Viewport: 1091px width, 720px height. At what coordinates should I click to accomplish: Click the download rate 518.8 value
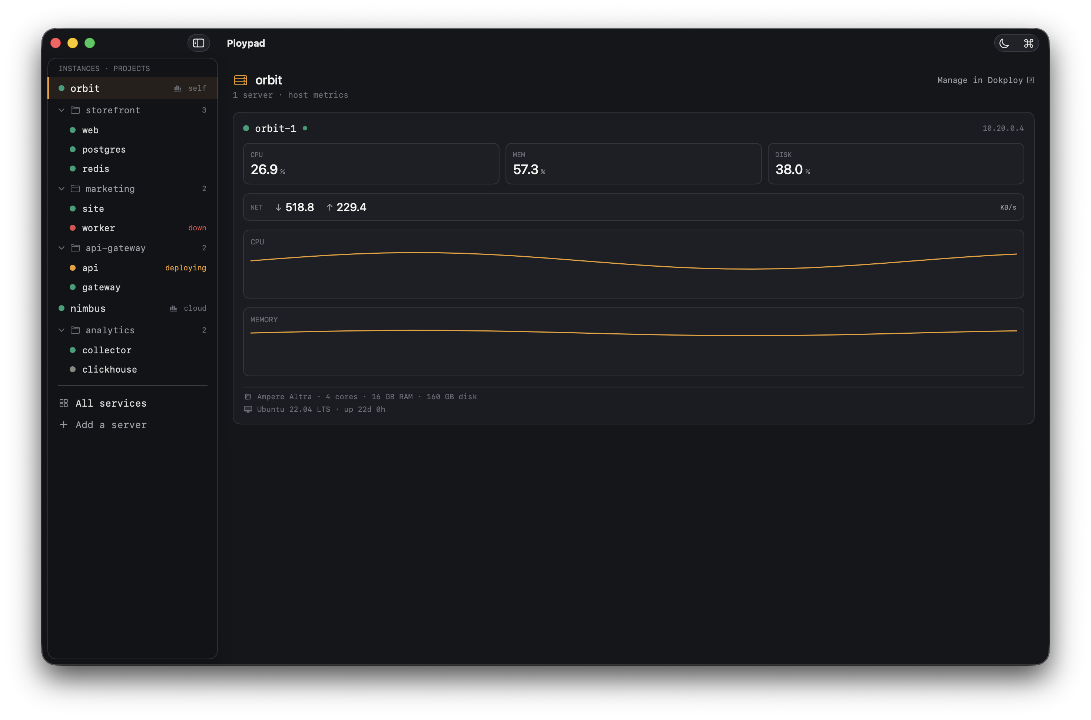(299, 207)
